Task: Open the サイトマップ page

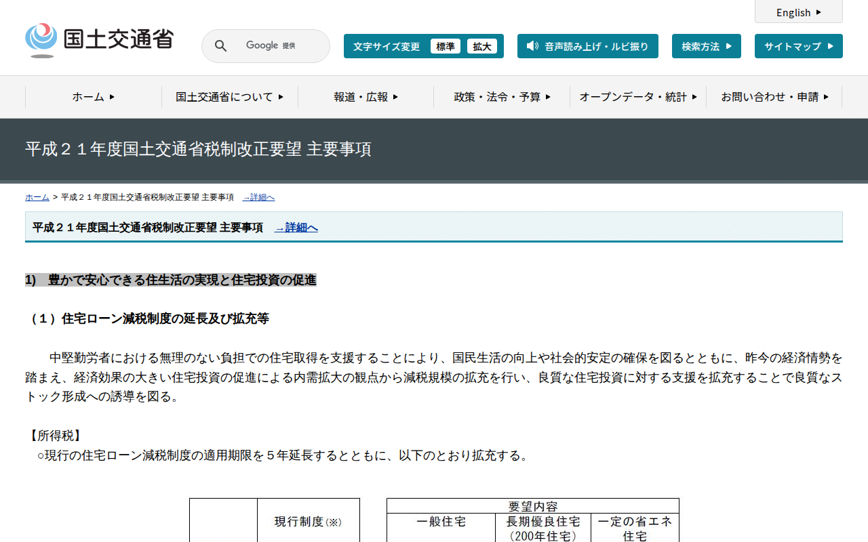Action: click(x=799, y=46)
